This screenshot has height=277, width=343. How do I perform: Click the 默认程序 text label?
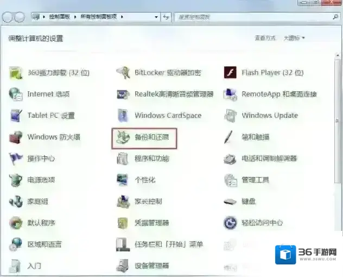click(41, 223)
